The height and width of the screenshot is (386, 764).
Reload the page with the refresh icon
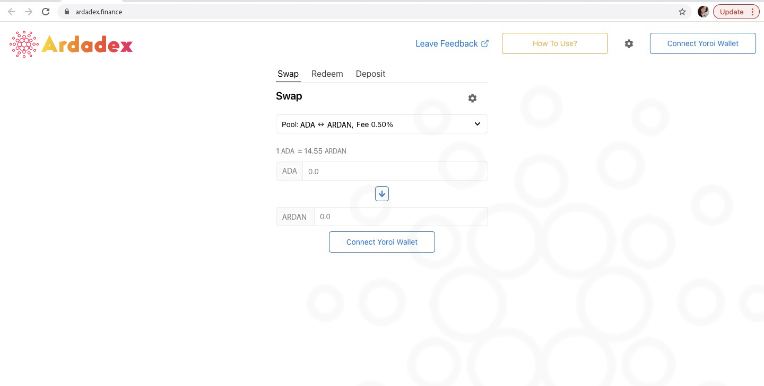click(x=46, y=12)
